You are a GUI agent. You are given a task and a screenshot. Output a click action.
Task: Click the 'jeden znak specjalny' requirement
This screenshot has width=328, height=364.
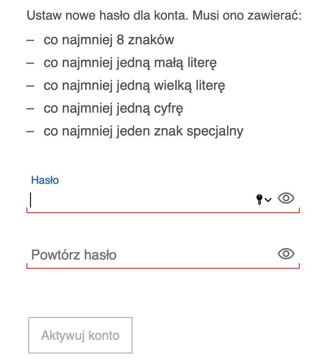pyautogui.click(x=143, y=131)
